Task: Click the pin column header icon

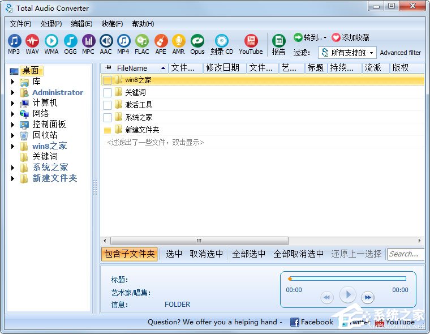Action: pos(108,67)
